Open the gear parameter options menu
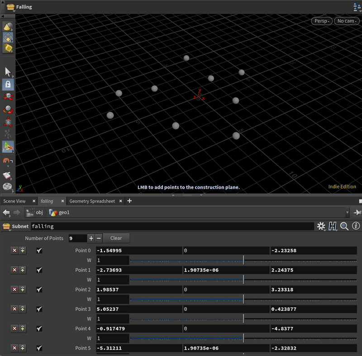This screenshot has height=356, width=362. [x=321, y=226]
